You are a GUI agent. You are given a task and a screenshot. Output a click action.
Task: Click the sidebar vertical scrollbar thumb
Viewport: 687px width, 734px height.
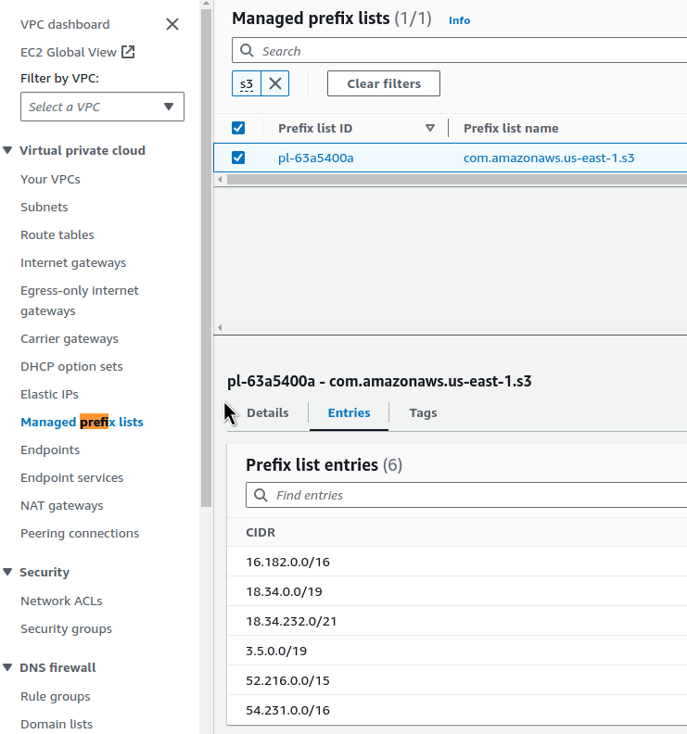(206, 258)
